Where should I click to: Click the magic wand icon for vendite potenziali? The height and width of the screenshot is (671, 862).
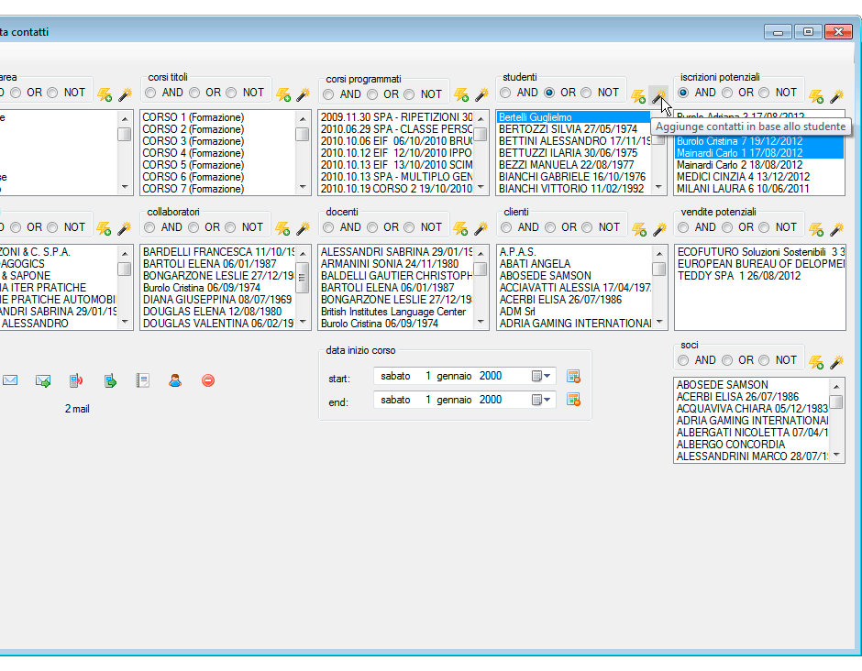(836, 228)
